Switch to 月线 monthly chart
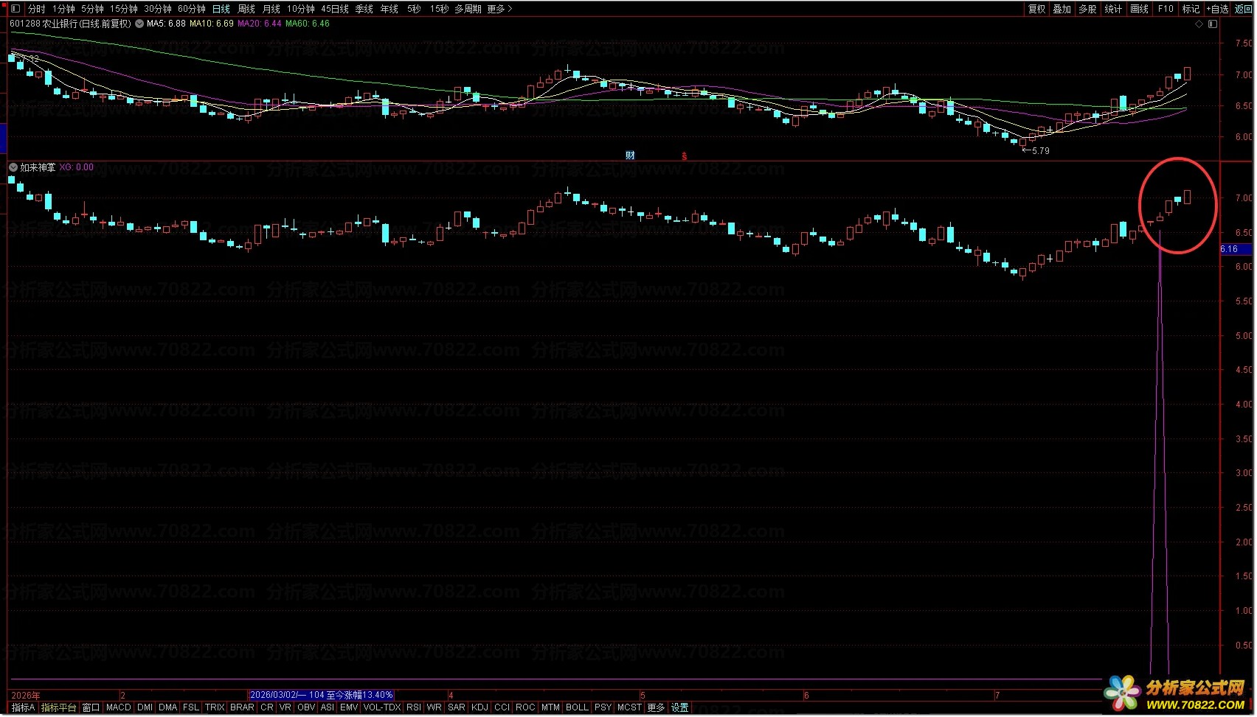Viewport: 1257px width, 717px height. coord(271,9)
